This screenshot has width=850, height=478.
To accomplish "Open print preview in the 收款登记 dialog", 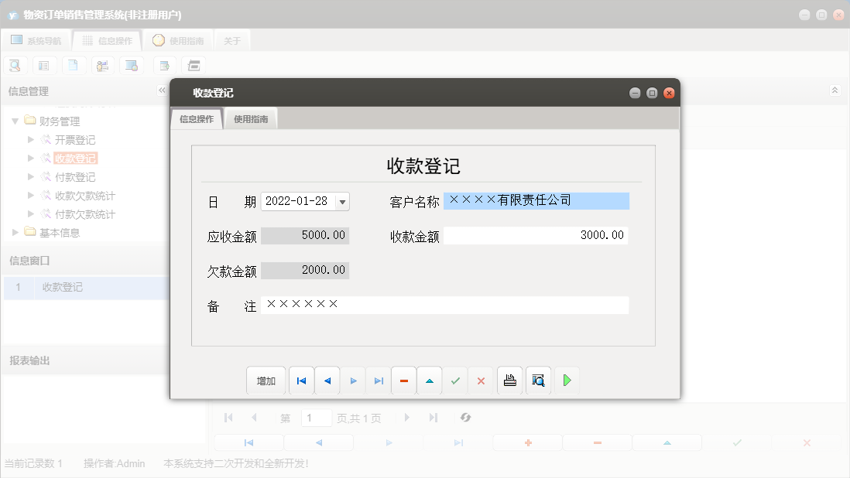I will pyautogui.click(x=538, y=380).
